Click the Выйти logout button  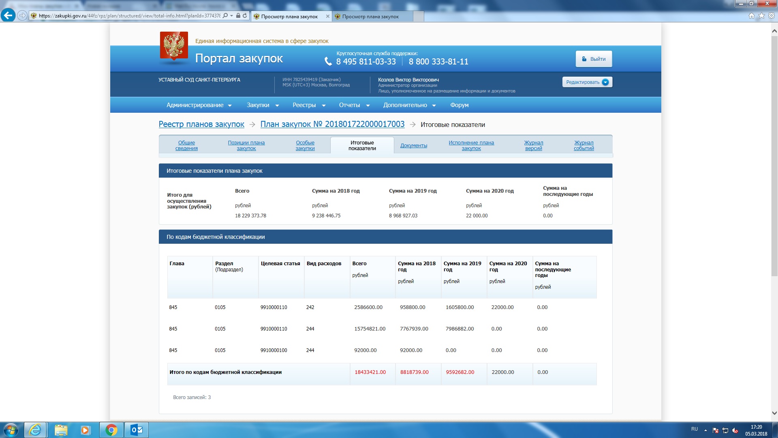593,59
